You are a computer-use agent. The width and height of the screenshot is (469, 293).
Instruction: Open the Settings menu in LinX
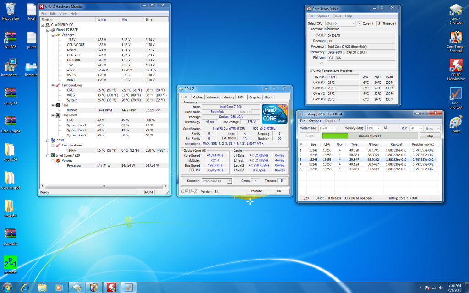point(314,121)
